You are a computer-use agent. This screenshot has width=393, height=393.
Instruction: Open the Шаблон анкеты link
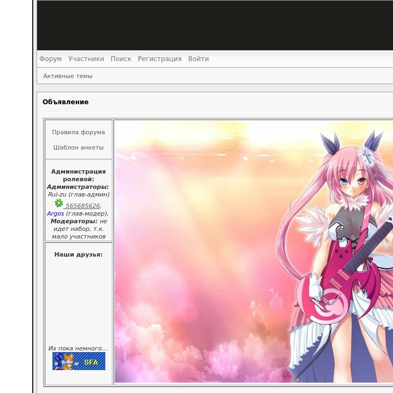pos(79,147)
